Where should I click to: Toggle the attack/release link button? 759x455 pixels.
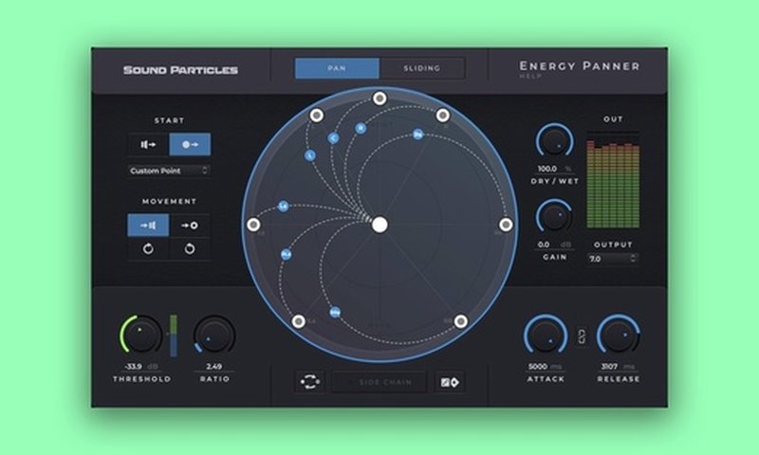[583, 334]
